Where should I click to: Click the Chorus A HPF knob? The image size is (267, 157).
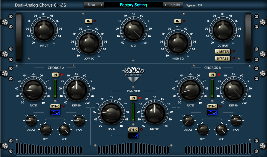pyautogui.click(x=45, y=129)
